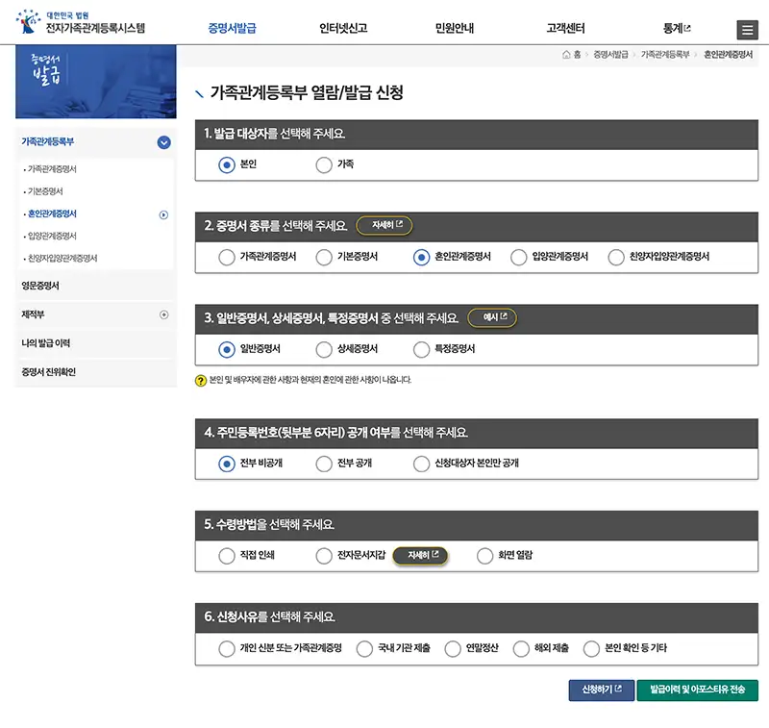Click 전자가족관계등록시스템 site title
Viewport: 769px width, 728px height.
tap(95, 28)
